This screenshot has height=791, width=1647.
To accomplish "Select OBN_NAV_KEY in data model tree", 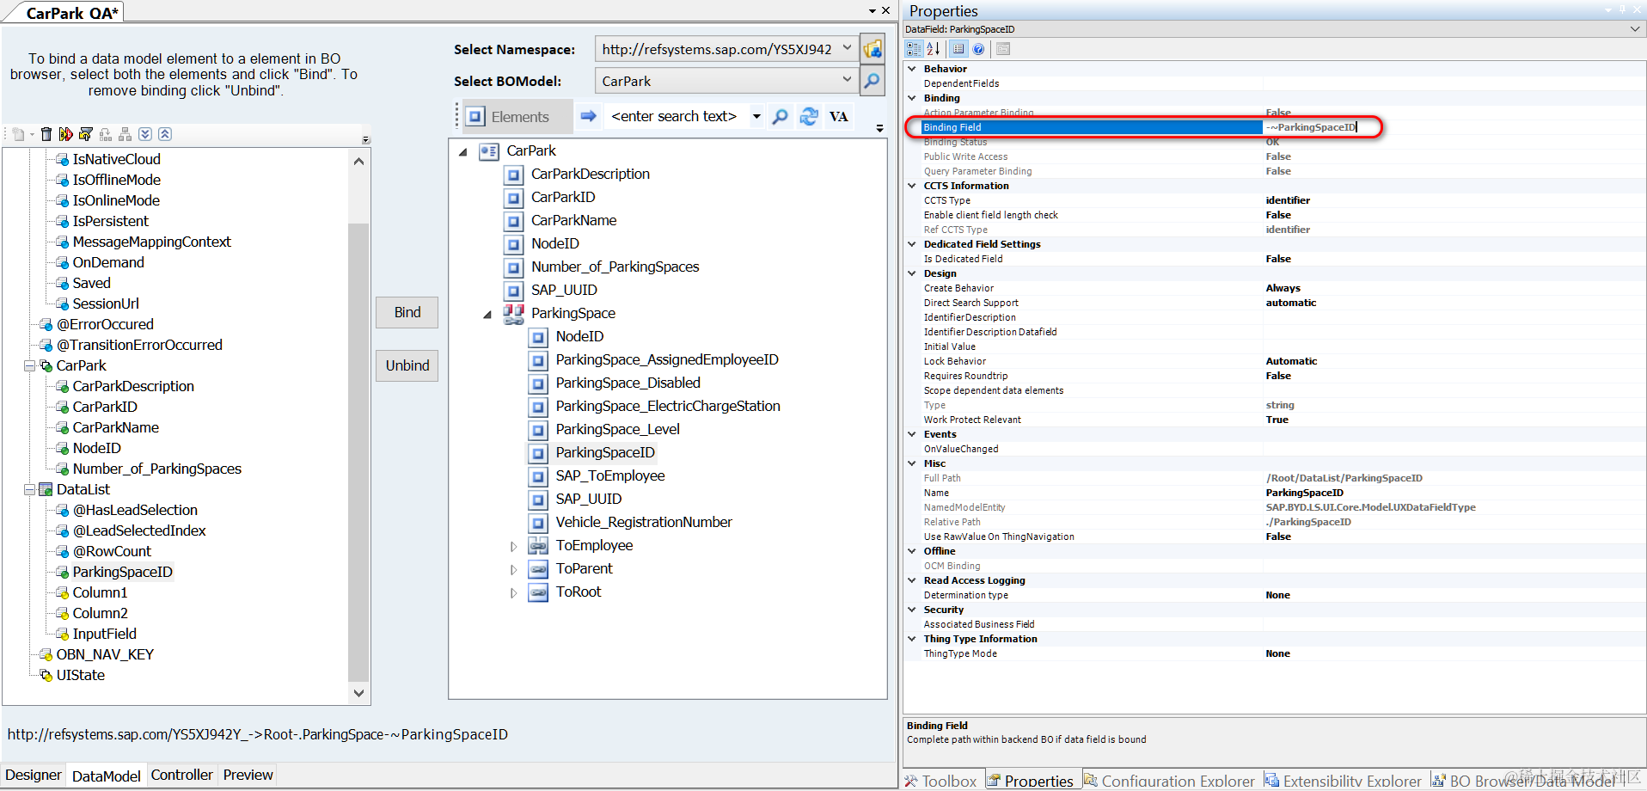I will [x=105, y=654].
